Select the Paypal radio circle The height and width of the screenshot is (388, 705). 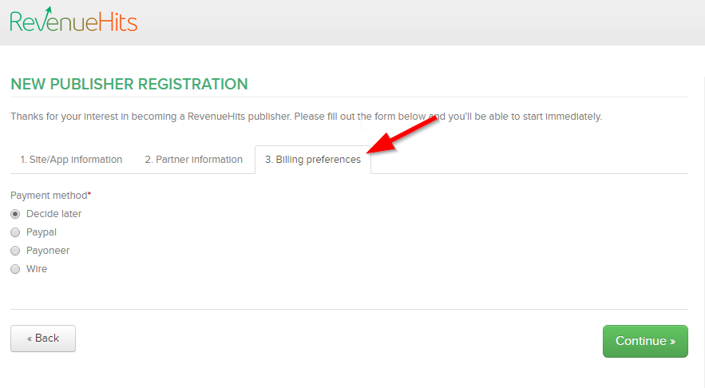[15, 232]
